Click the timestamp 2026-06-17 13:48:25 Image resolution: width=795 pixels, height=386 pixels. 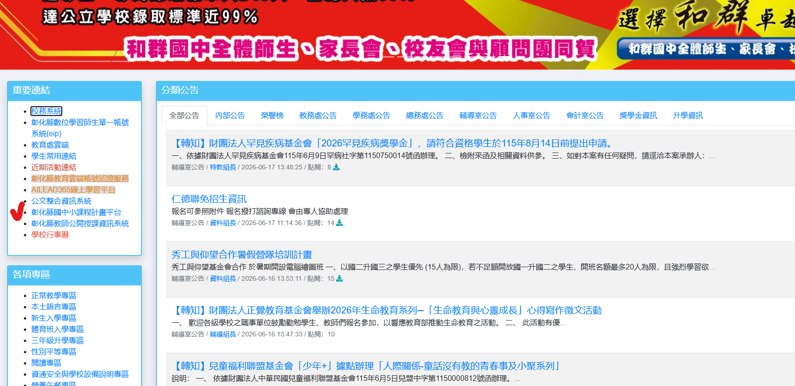pos(272,167)
